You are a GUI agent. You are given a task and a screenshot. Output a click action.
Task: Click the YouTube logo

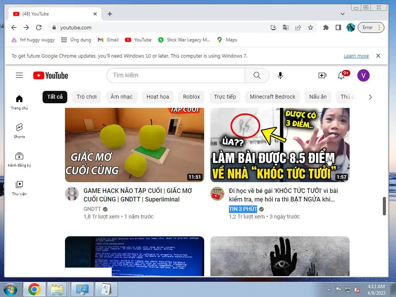point(51,75)
